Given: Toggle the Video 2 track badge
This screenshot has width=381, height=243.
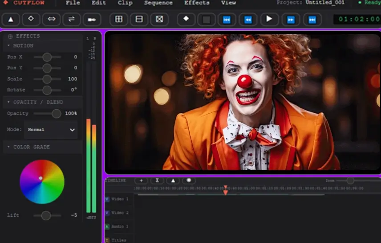Looking at the screenshot, I should pos(107,213).
